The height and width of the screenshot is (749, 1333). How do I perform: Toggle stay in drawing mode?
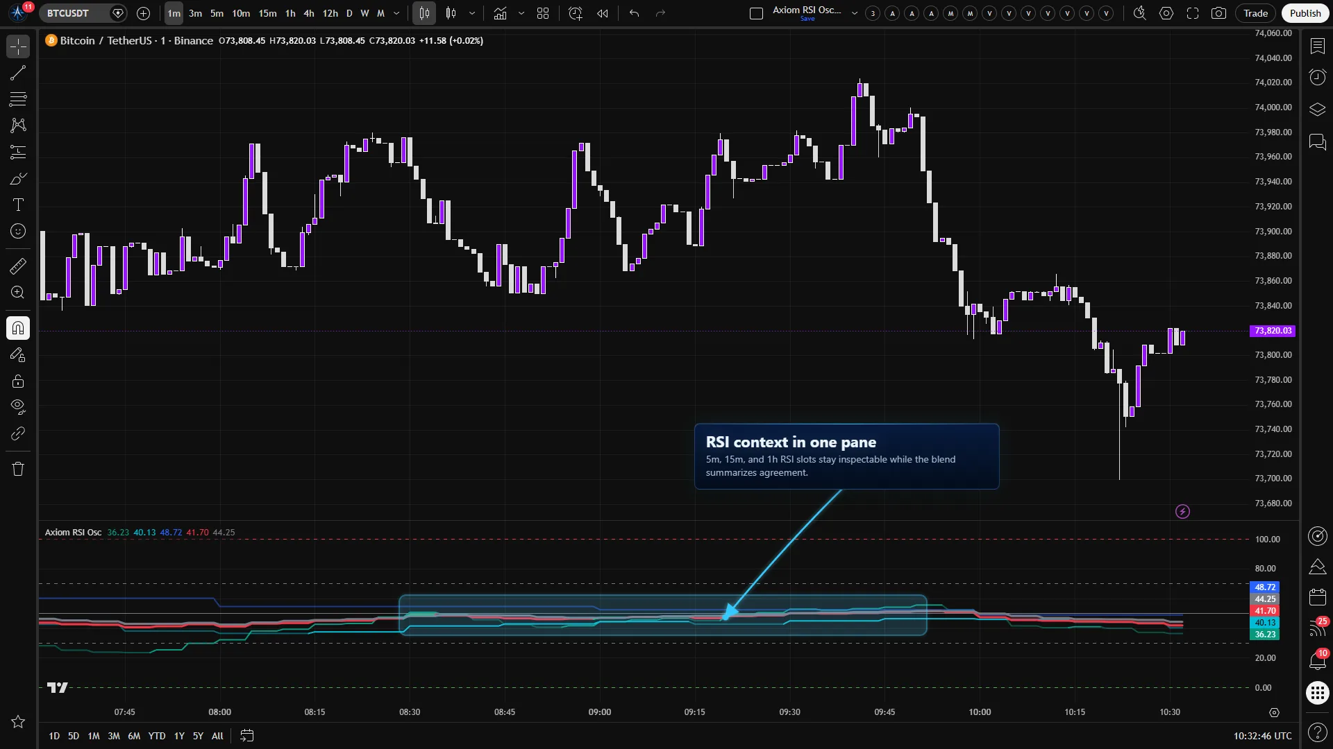click(18, 354)
